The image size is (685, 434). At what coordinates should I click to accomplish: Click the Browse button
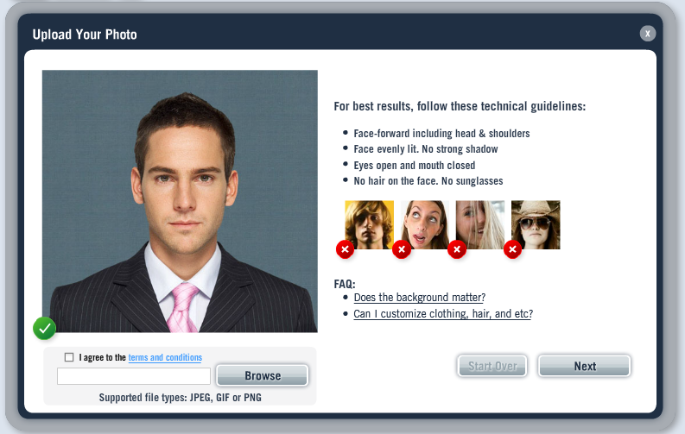[263, 375]
